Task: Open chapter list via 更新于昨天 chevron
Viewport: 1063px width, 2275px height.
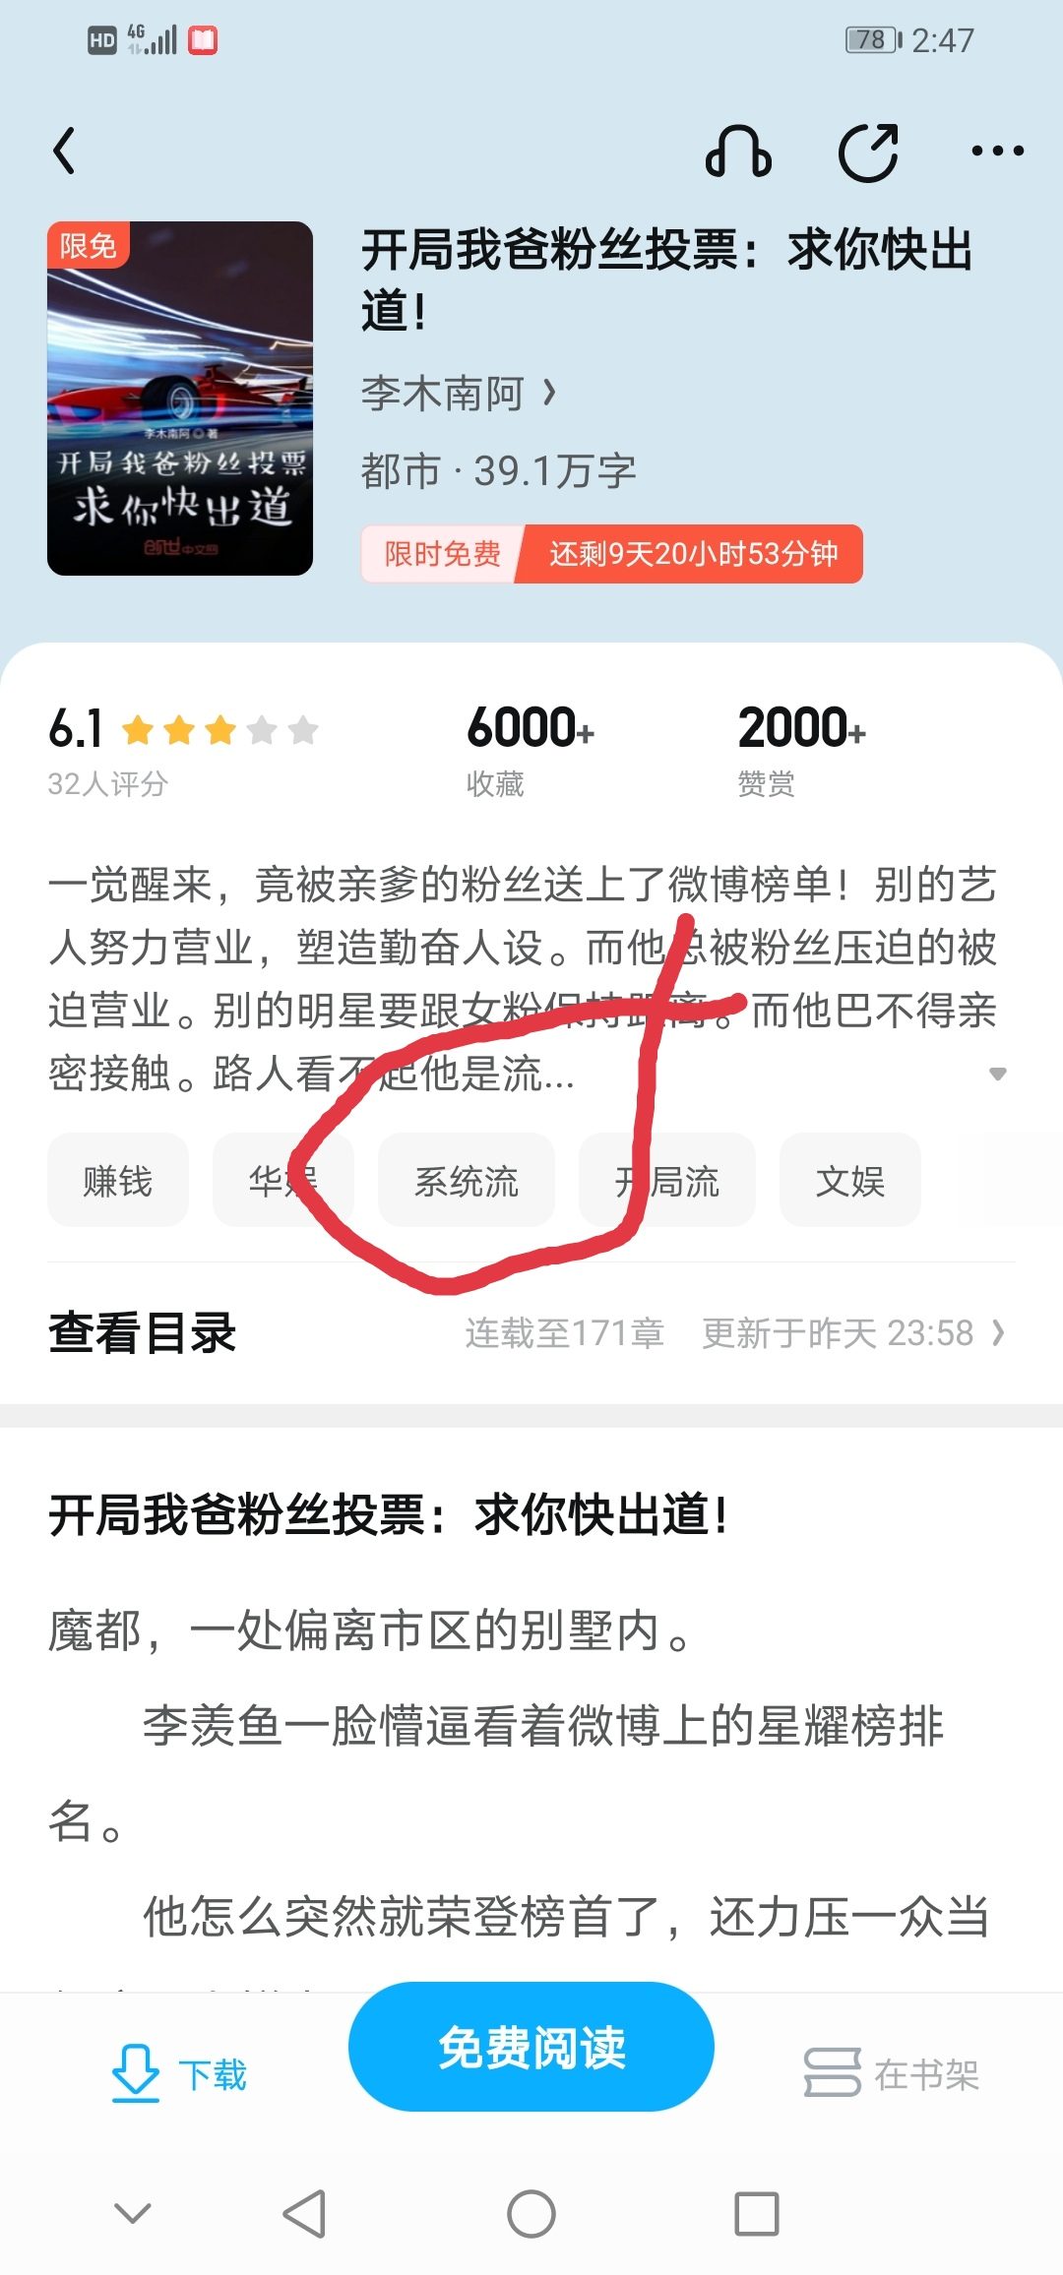Action: [999, 1333]
